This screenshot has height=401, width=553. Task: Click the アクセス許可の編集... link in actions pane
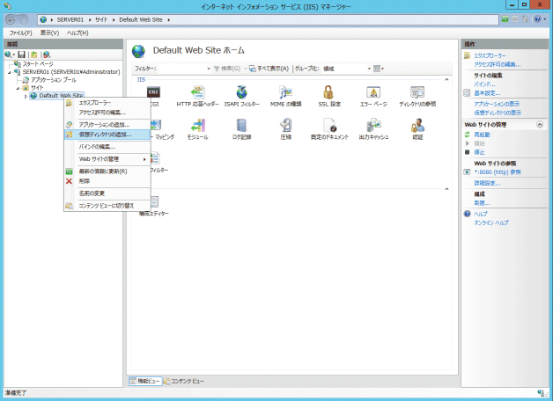coord(498,64)
